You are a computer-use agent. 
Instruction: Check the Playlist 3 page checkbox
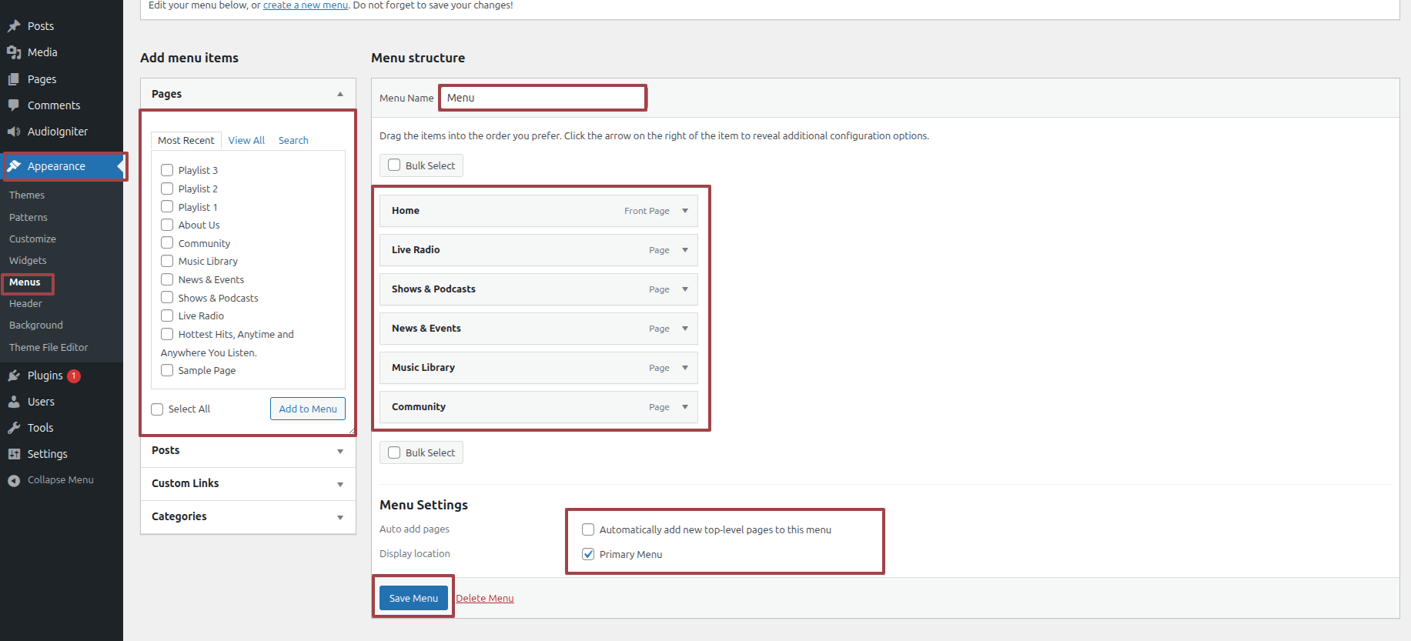167,170
